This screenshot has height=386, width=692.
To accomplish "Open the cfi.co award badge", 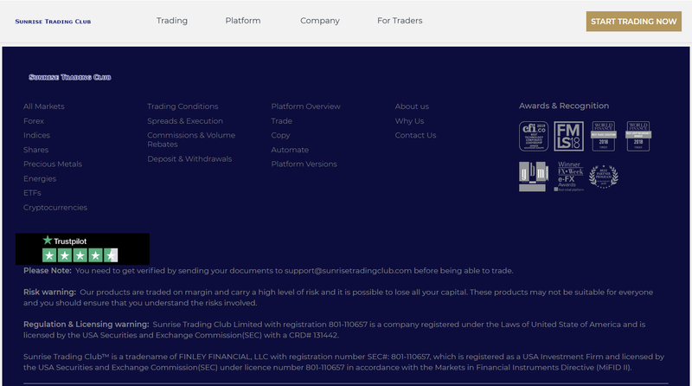I will pos(534,137).
